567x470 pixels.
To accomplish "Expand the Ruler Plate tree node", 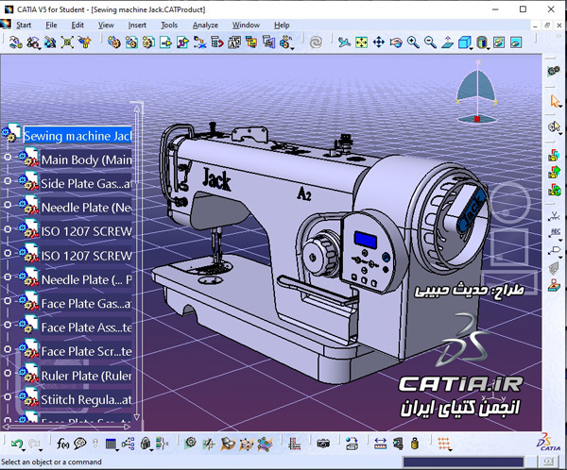I will [8, 373].
